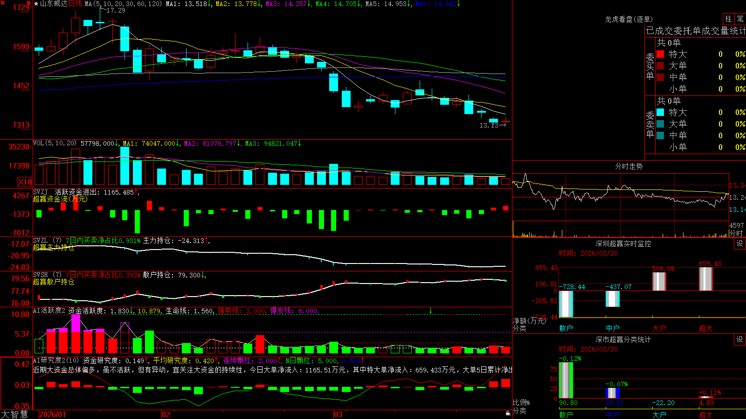Click the 超赢资金流(万元) indicator title
The height and width of the screenshot is (419, 746).
coord(60,199)
